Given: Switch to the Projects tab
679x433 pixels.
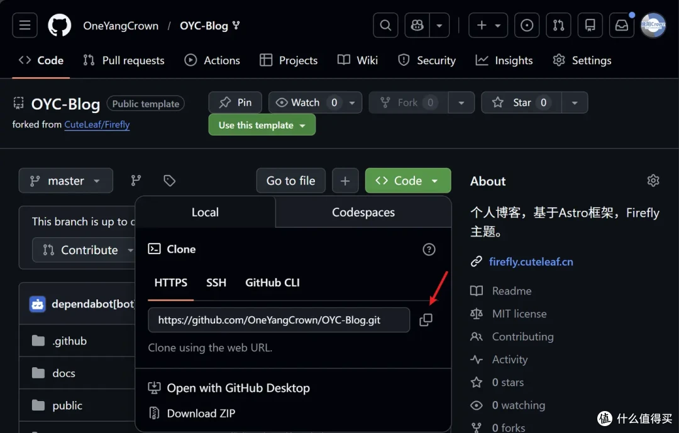Looking at the screenshot, I should (x=289, y=60).
